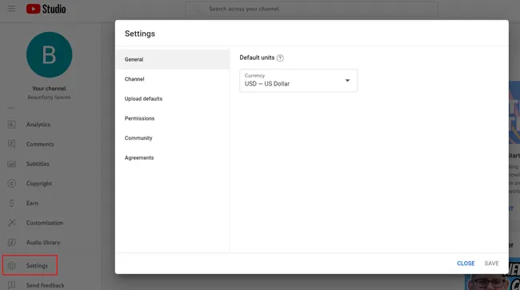Click the Subtitles icon in sidebar
Image resolution: width=520 pixels, height=290 pixels.
pyautogui.click(x=12, y=164)
